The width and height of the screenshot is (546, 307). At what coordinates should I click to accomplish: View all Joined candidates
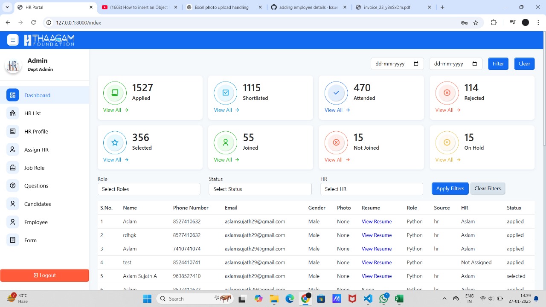227,160
